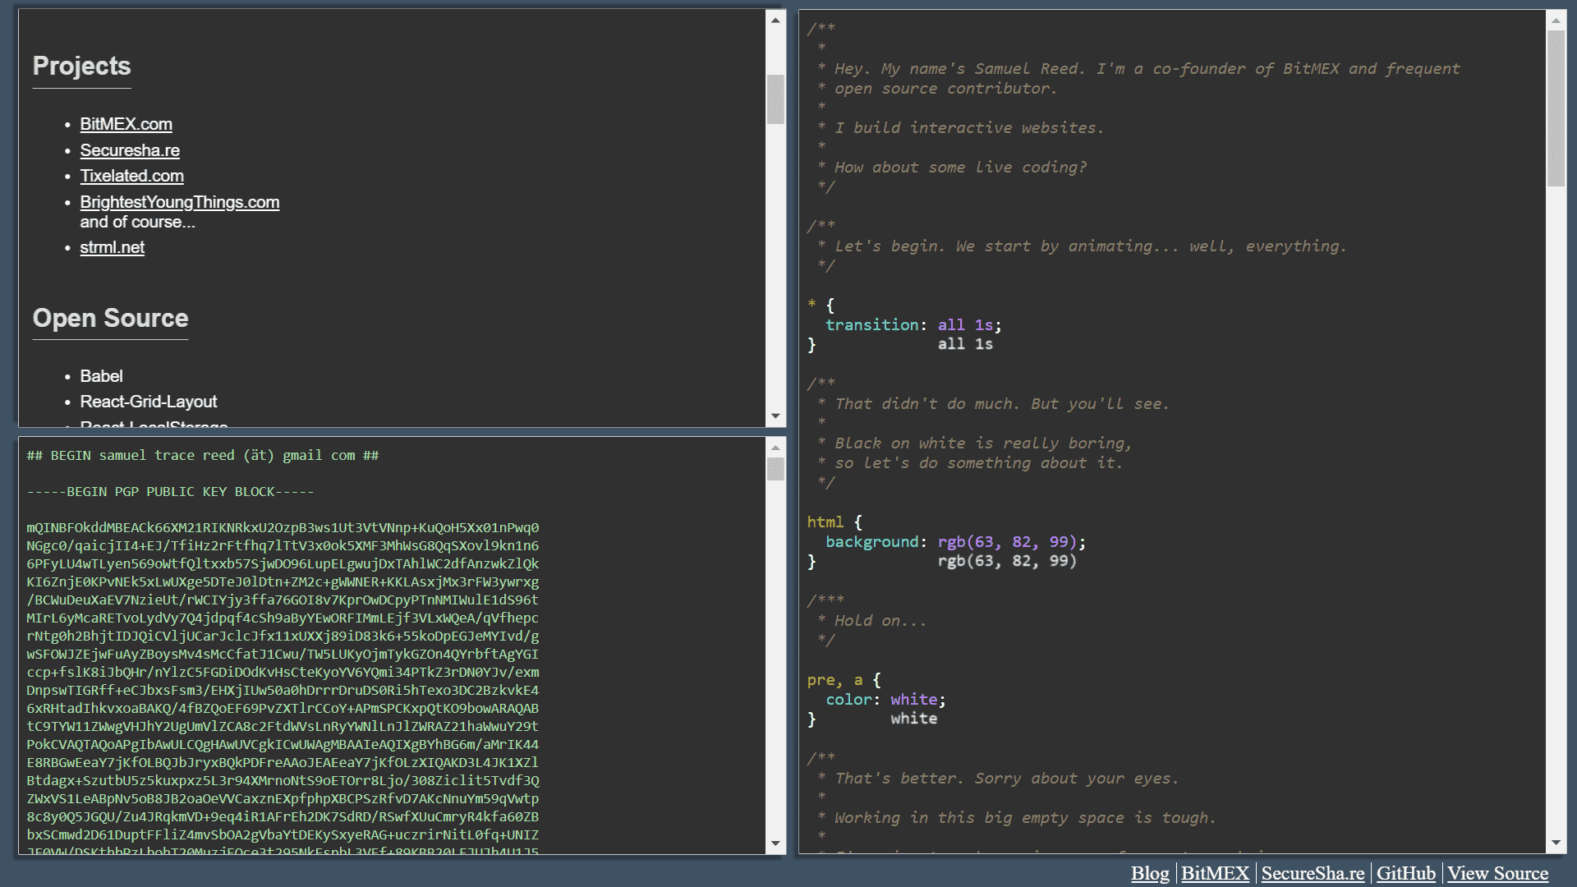The height and width of the screenshot is (887, 1577).
Task: Click the PGP key line starting 'mQINBFOkddMBEACk'
Action: click(x=283, y=528)
